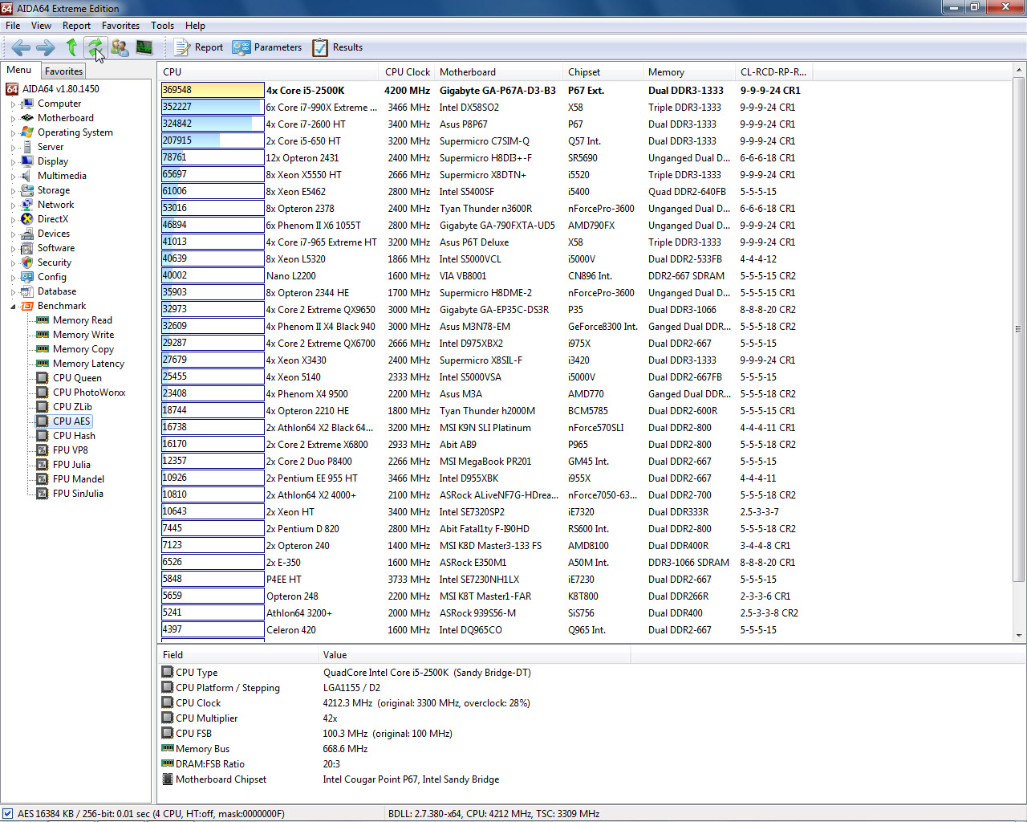The height and width of the screenshot is (822, 1027).
Task: Select the CPU ZLib benchmark
Action: pos(72,407)
